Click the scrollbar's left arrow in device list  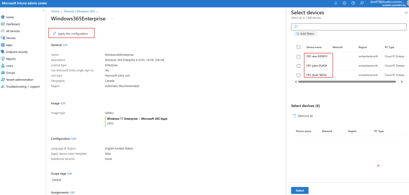click(296, 82)
